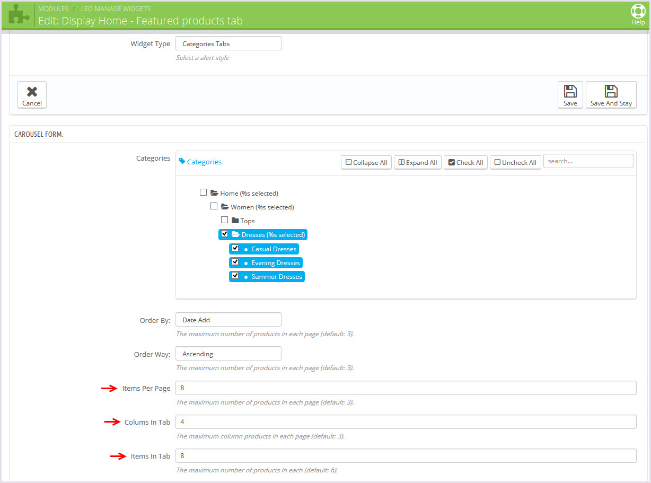Click the Save floppy disk button

coord(570,95)
